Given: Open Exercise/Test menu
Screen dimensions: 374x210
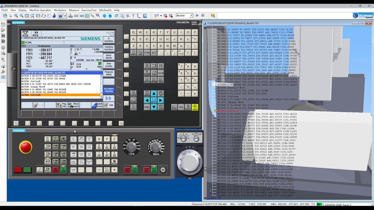Looking at the screenshot, I should (x=89, y=10).
